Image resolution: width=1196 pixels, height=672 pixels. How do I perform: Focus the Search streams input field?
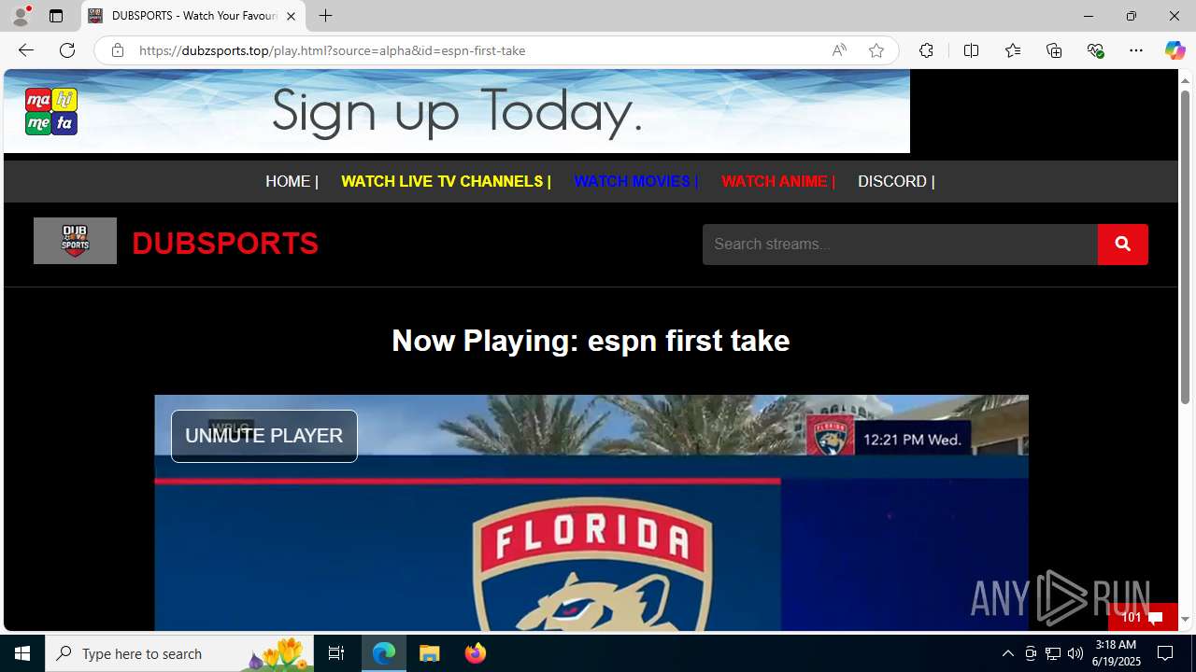(x=900, y=245)
